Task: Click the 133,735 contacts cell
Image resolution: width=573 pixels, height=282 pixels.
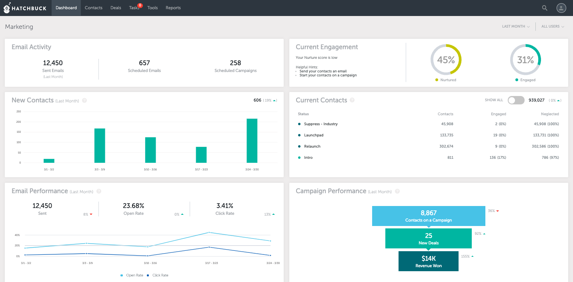Action: click(446, 135)
